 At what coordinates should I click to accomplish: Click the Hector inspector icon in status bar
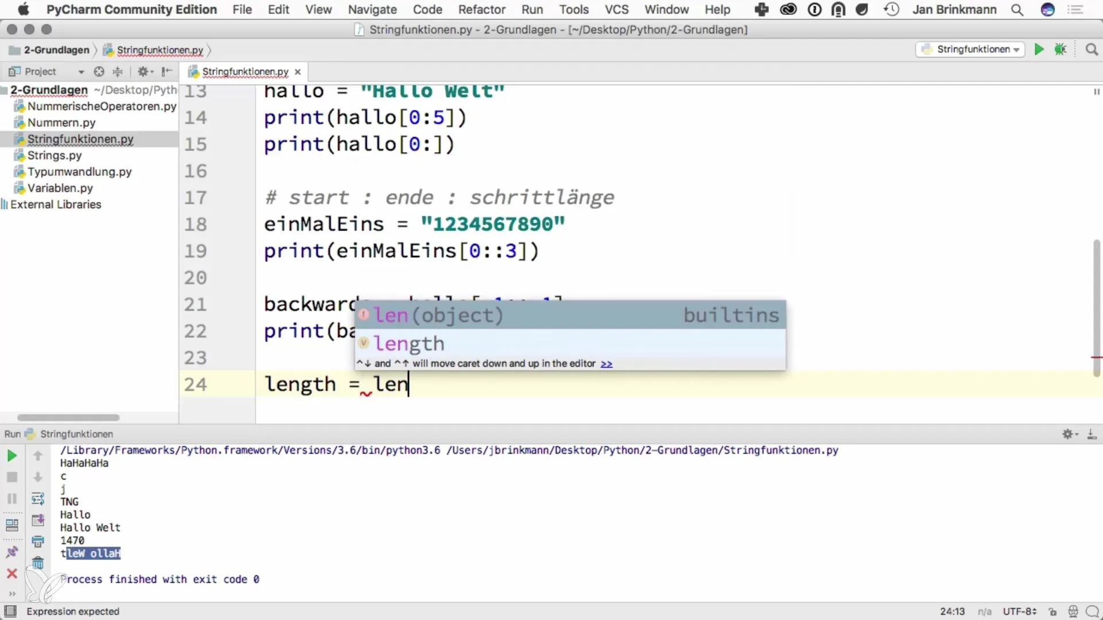click(x=1072, y=611)
